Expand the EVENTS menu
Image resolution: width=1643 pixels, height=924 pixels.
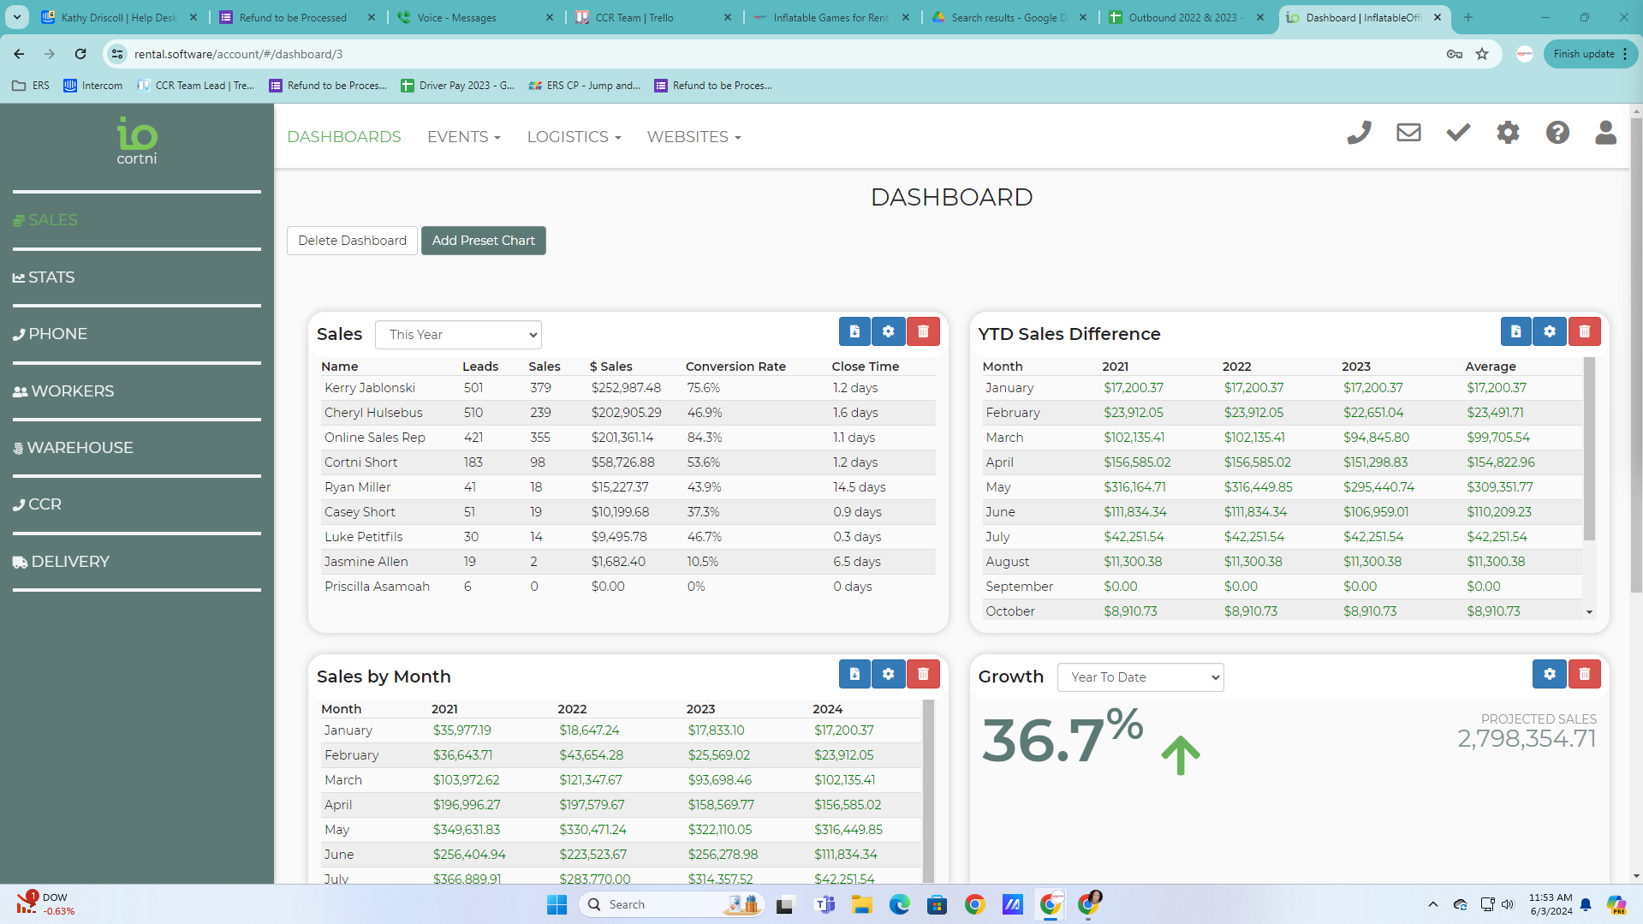tap(463, 137)
